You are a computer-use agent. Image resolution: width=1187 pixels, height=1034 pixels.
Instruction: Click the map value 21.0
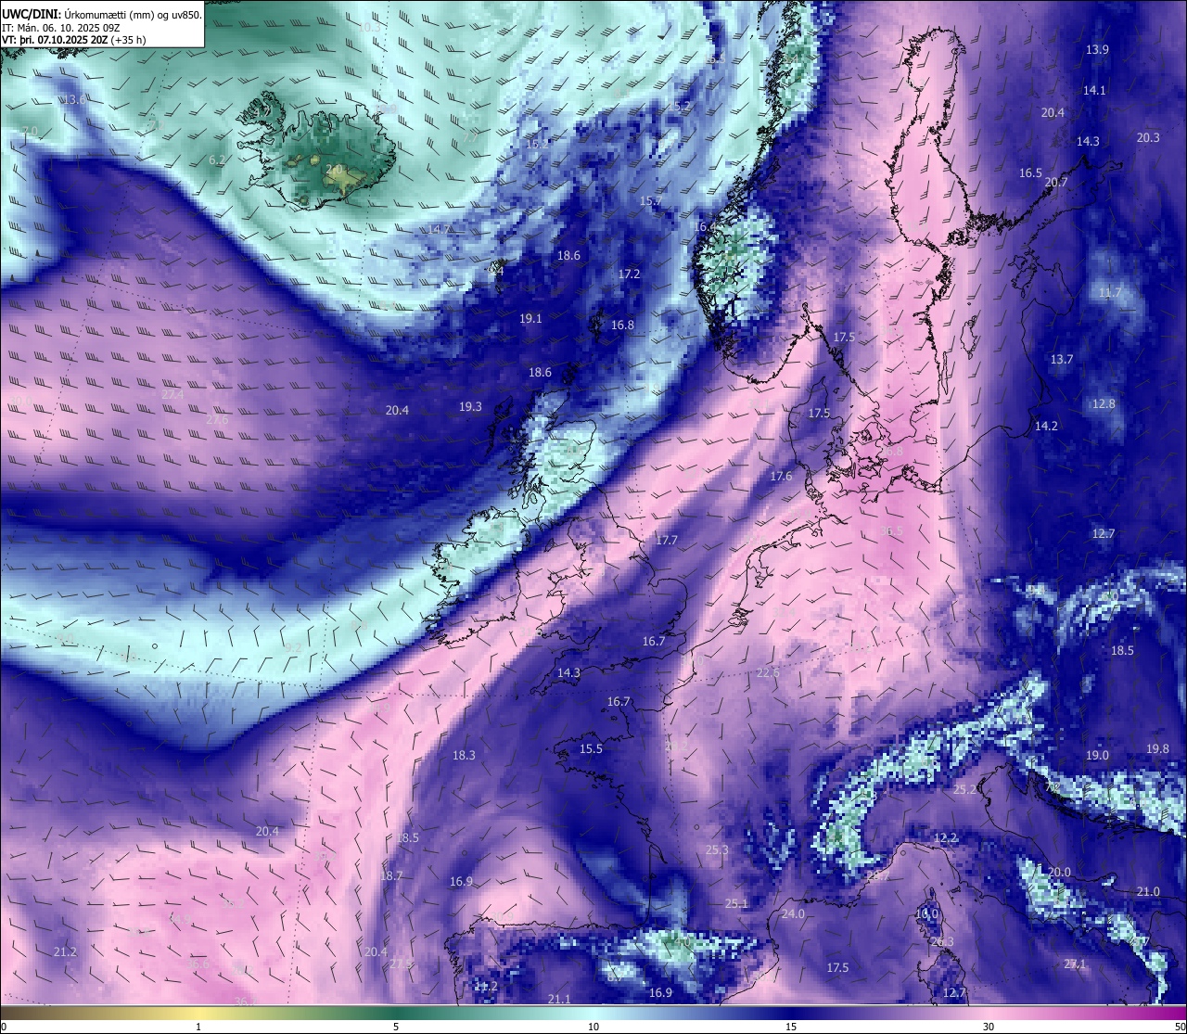tap(1148, 891)
